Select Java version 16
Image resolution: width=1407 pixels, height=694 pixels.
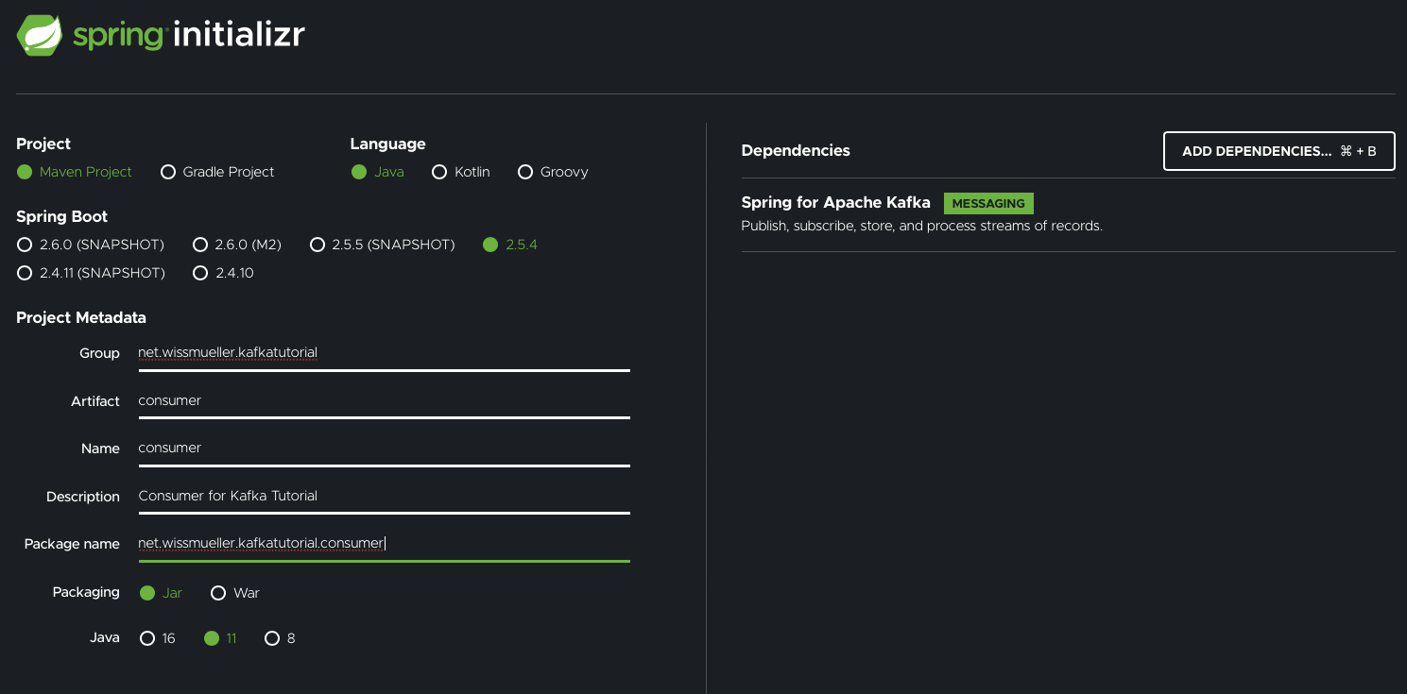(147, 638)
